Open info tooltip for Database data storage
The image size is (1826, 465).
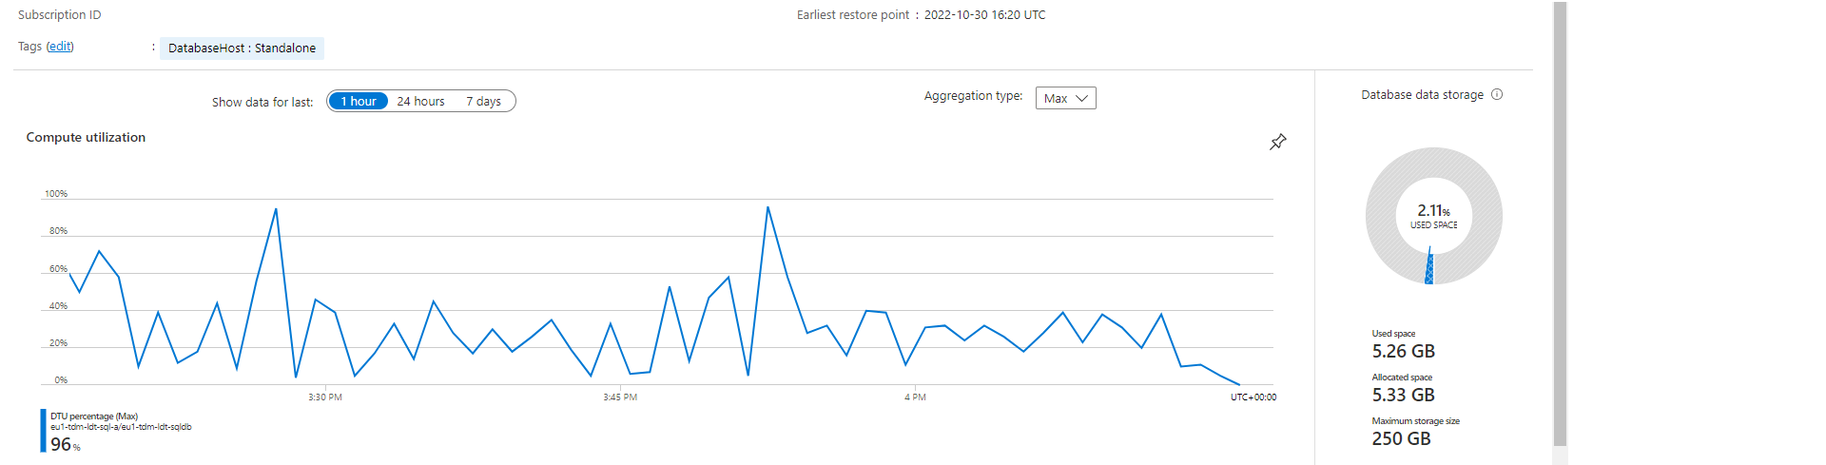point(1497,94)
